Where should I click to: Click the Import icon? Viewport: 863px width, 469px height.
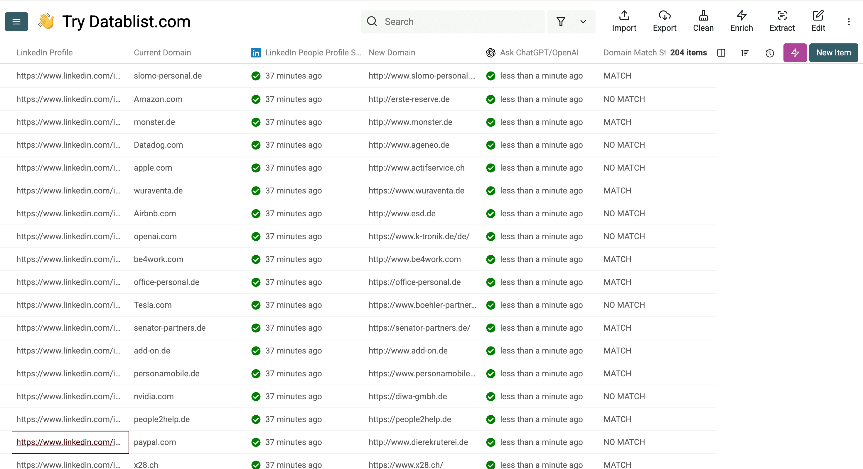tap(624, 21)
